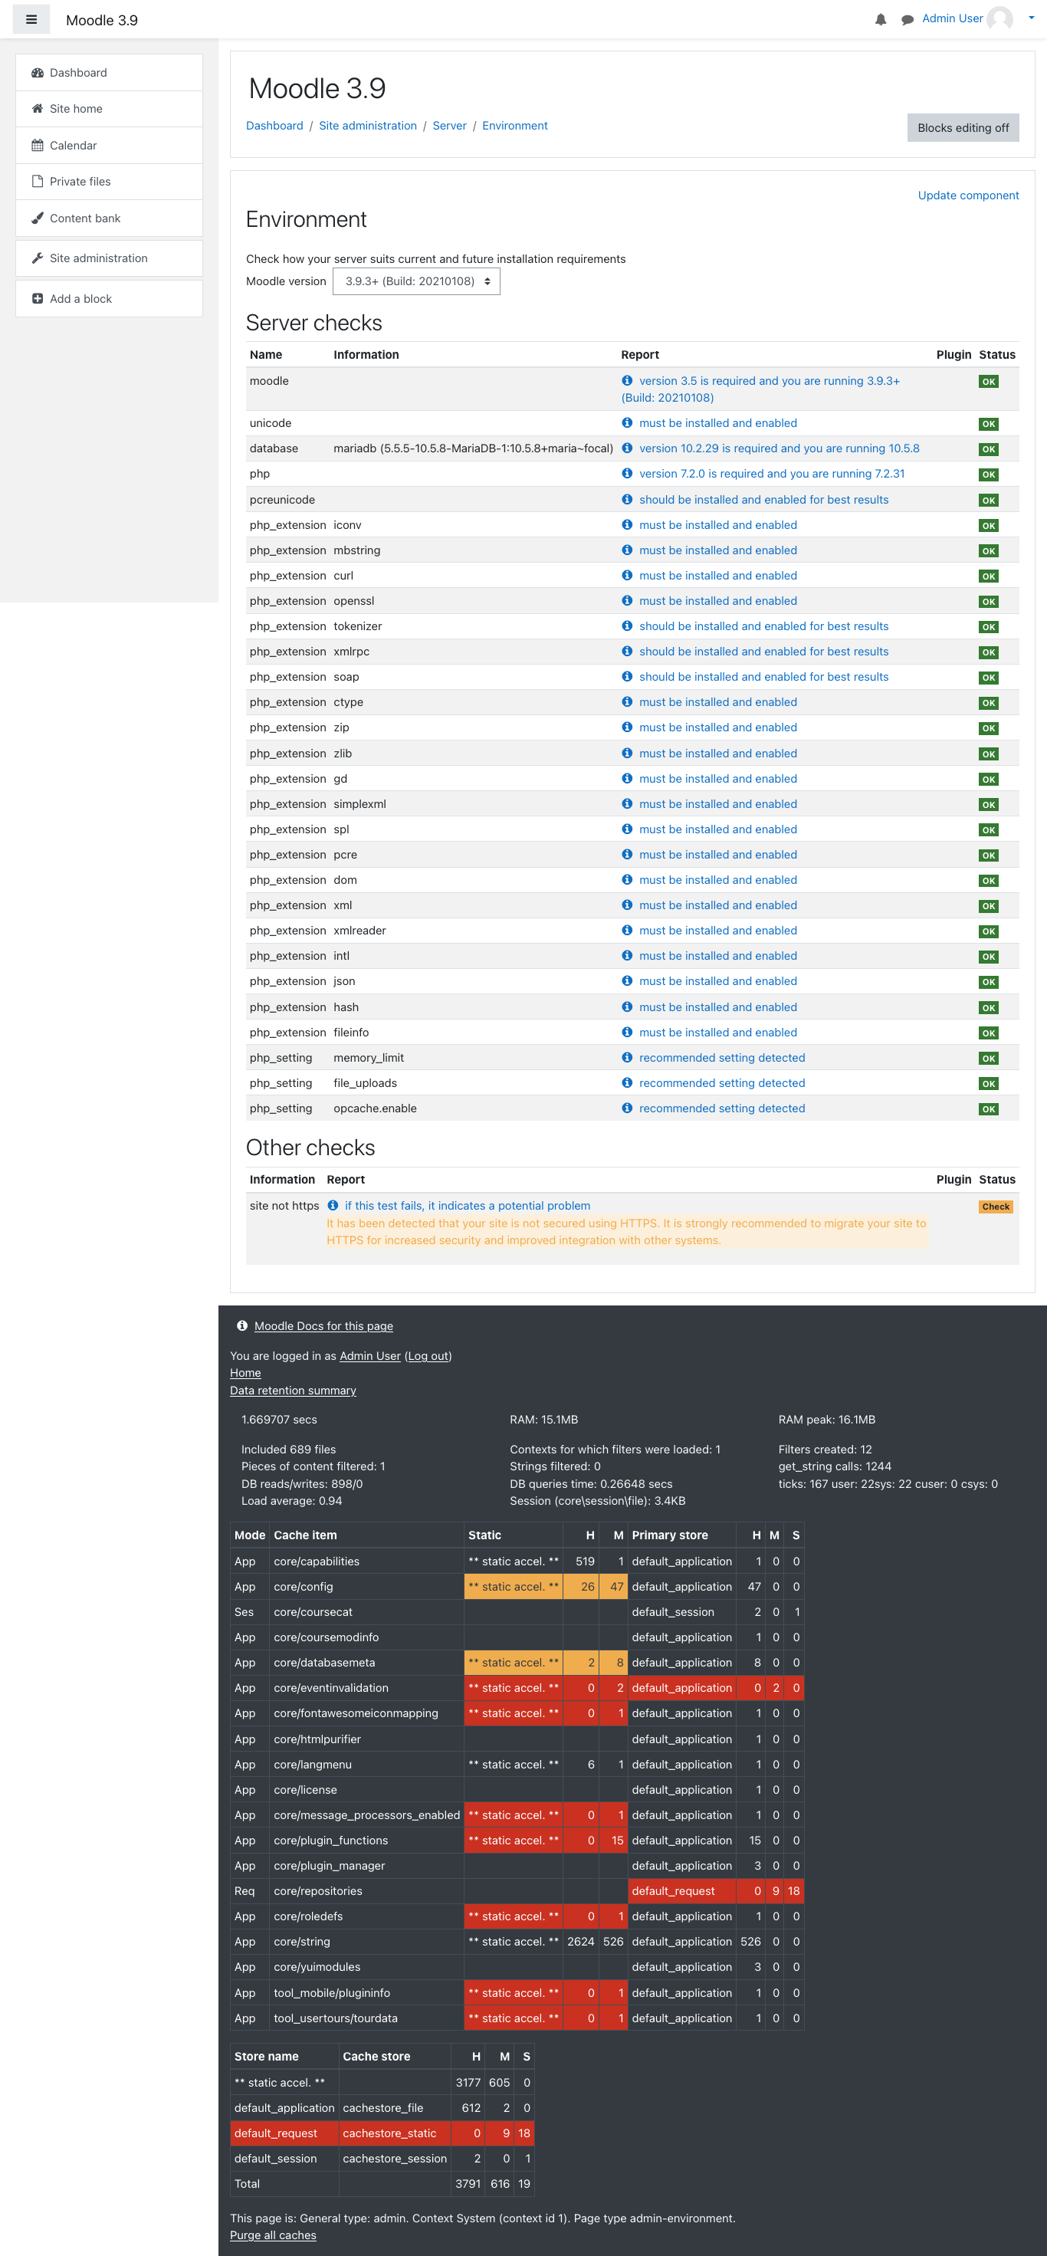Image resolution: width=1047 pixels, height=2256 pixels.
Task: Click the OK badge in the moodle row
Action: 988,382
